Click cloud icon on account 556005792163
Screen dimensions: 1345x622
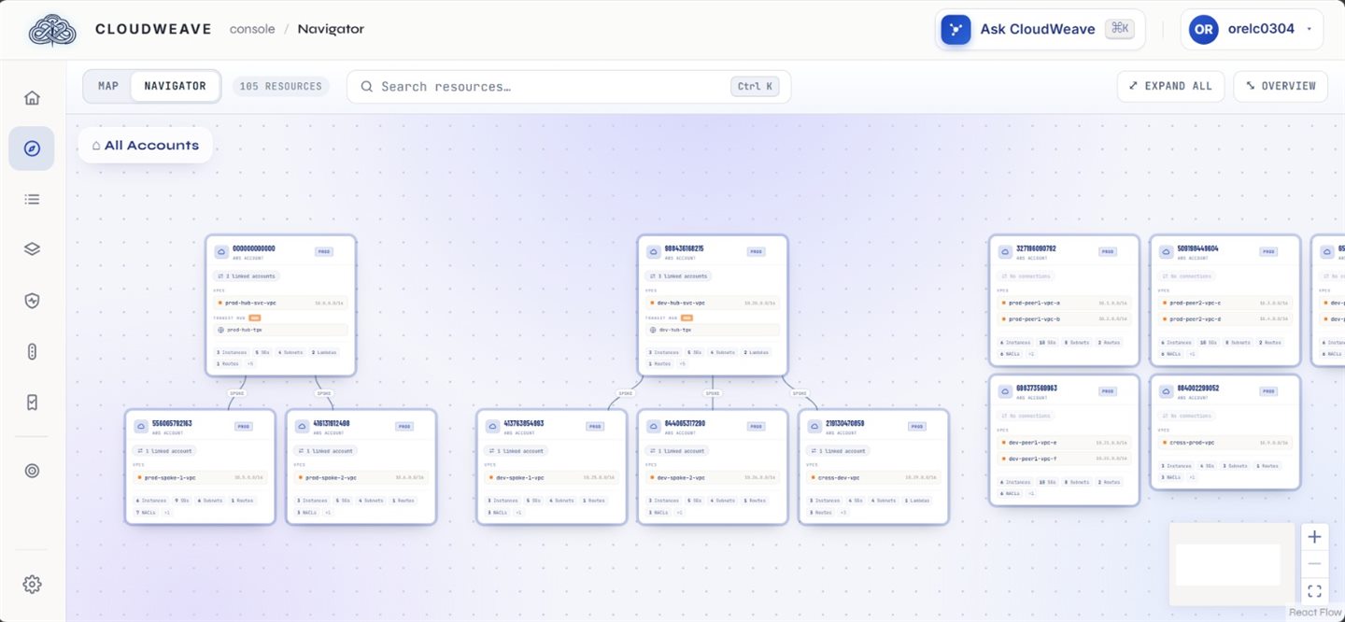[x=141, y=427]
